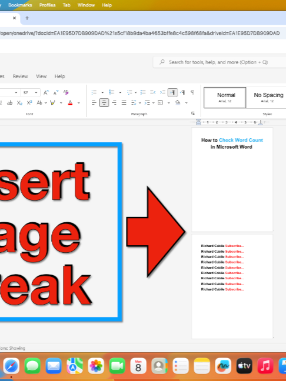Open Music from the Dock
Screen dimensions: 286x381
(265, 366)
